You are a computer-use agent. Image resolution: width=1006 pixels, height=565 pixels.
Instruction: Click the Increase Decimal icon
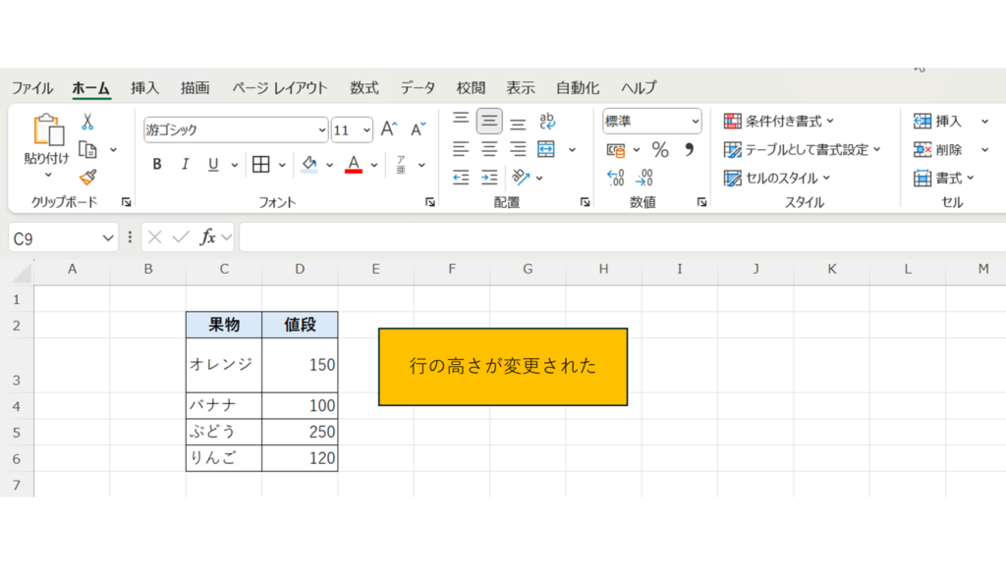[x=616, y=178]
